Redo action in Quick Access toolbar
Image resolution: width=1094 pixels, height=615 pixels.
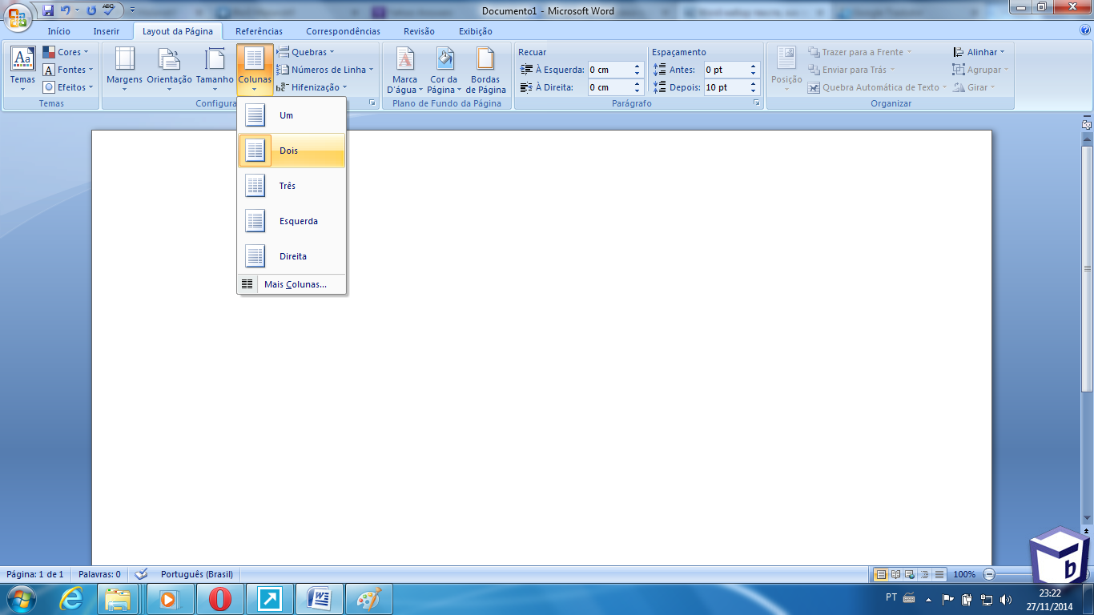[x=90, y=11]
